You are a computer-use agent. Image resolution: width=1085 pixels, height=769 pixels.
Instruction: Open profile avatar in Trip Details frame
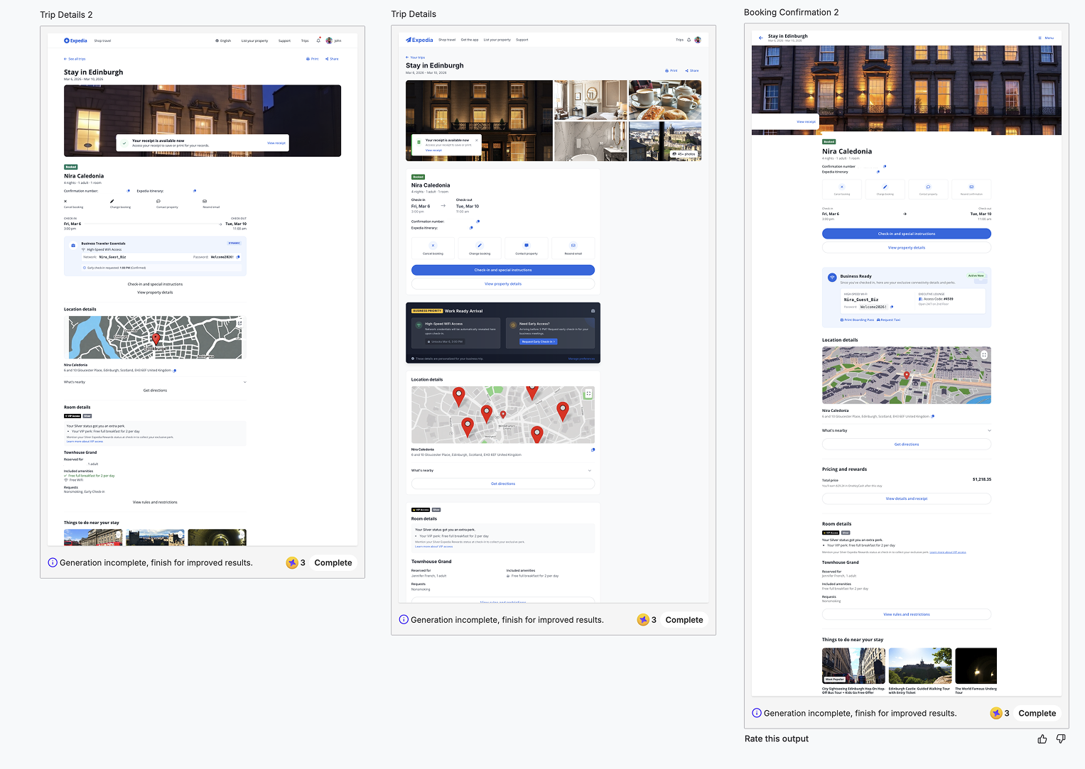(x=698, y=40)
